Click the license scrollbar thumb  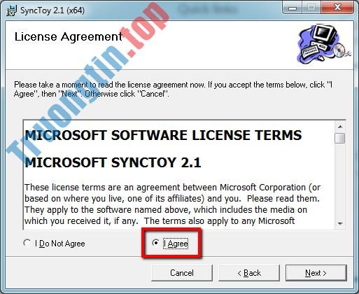[340, 138]
